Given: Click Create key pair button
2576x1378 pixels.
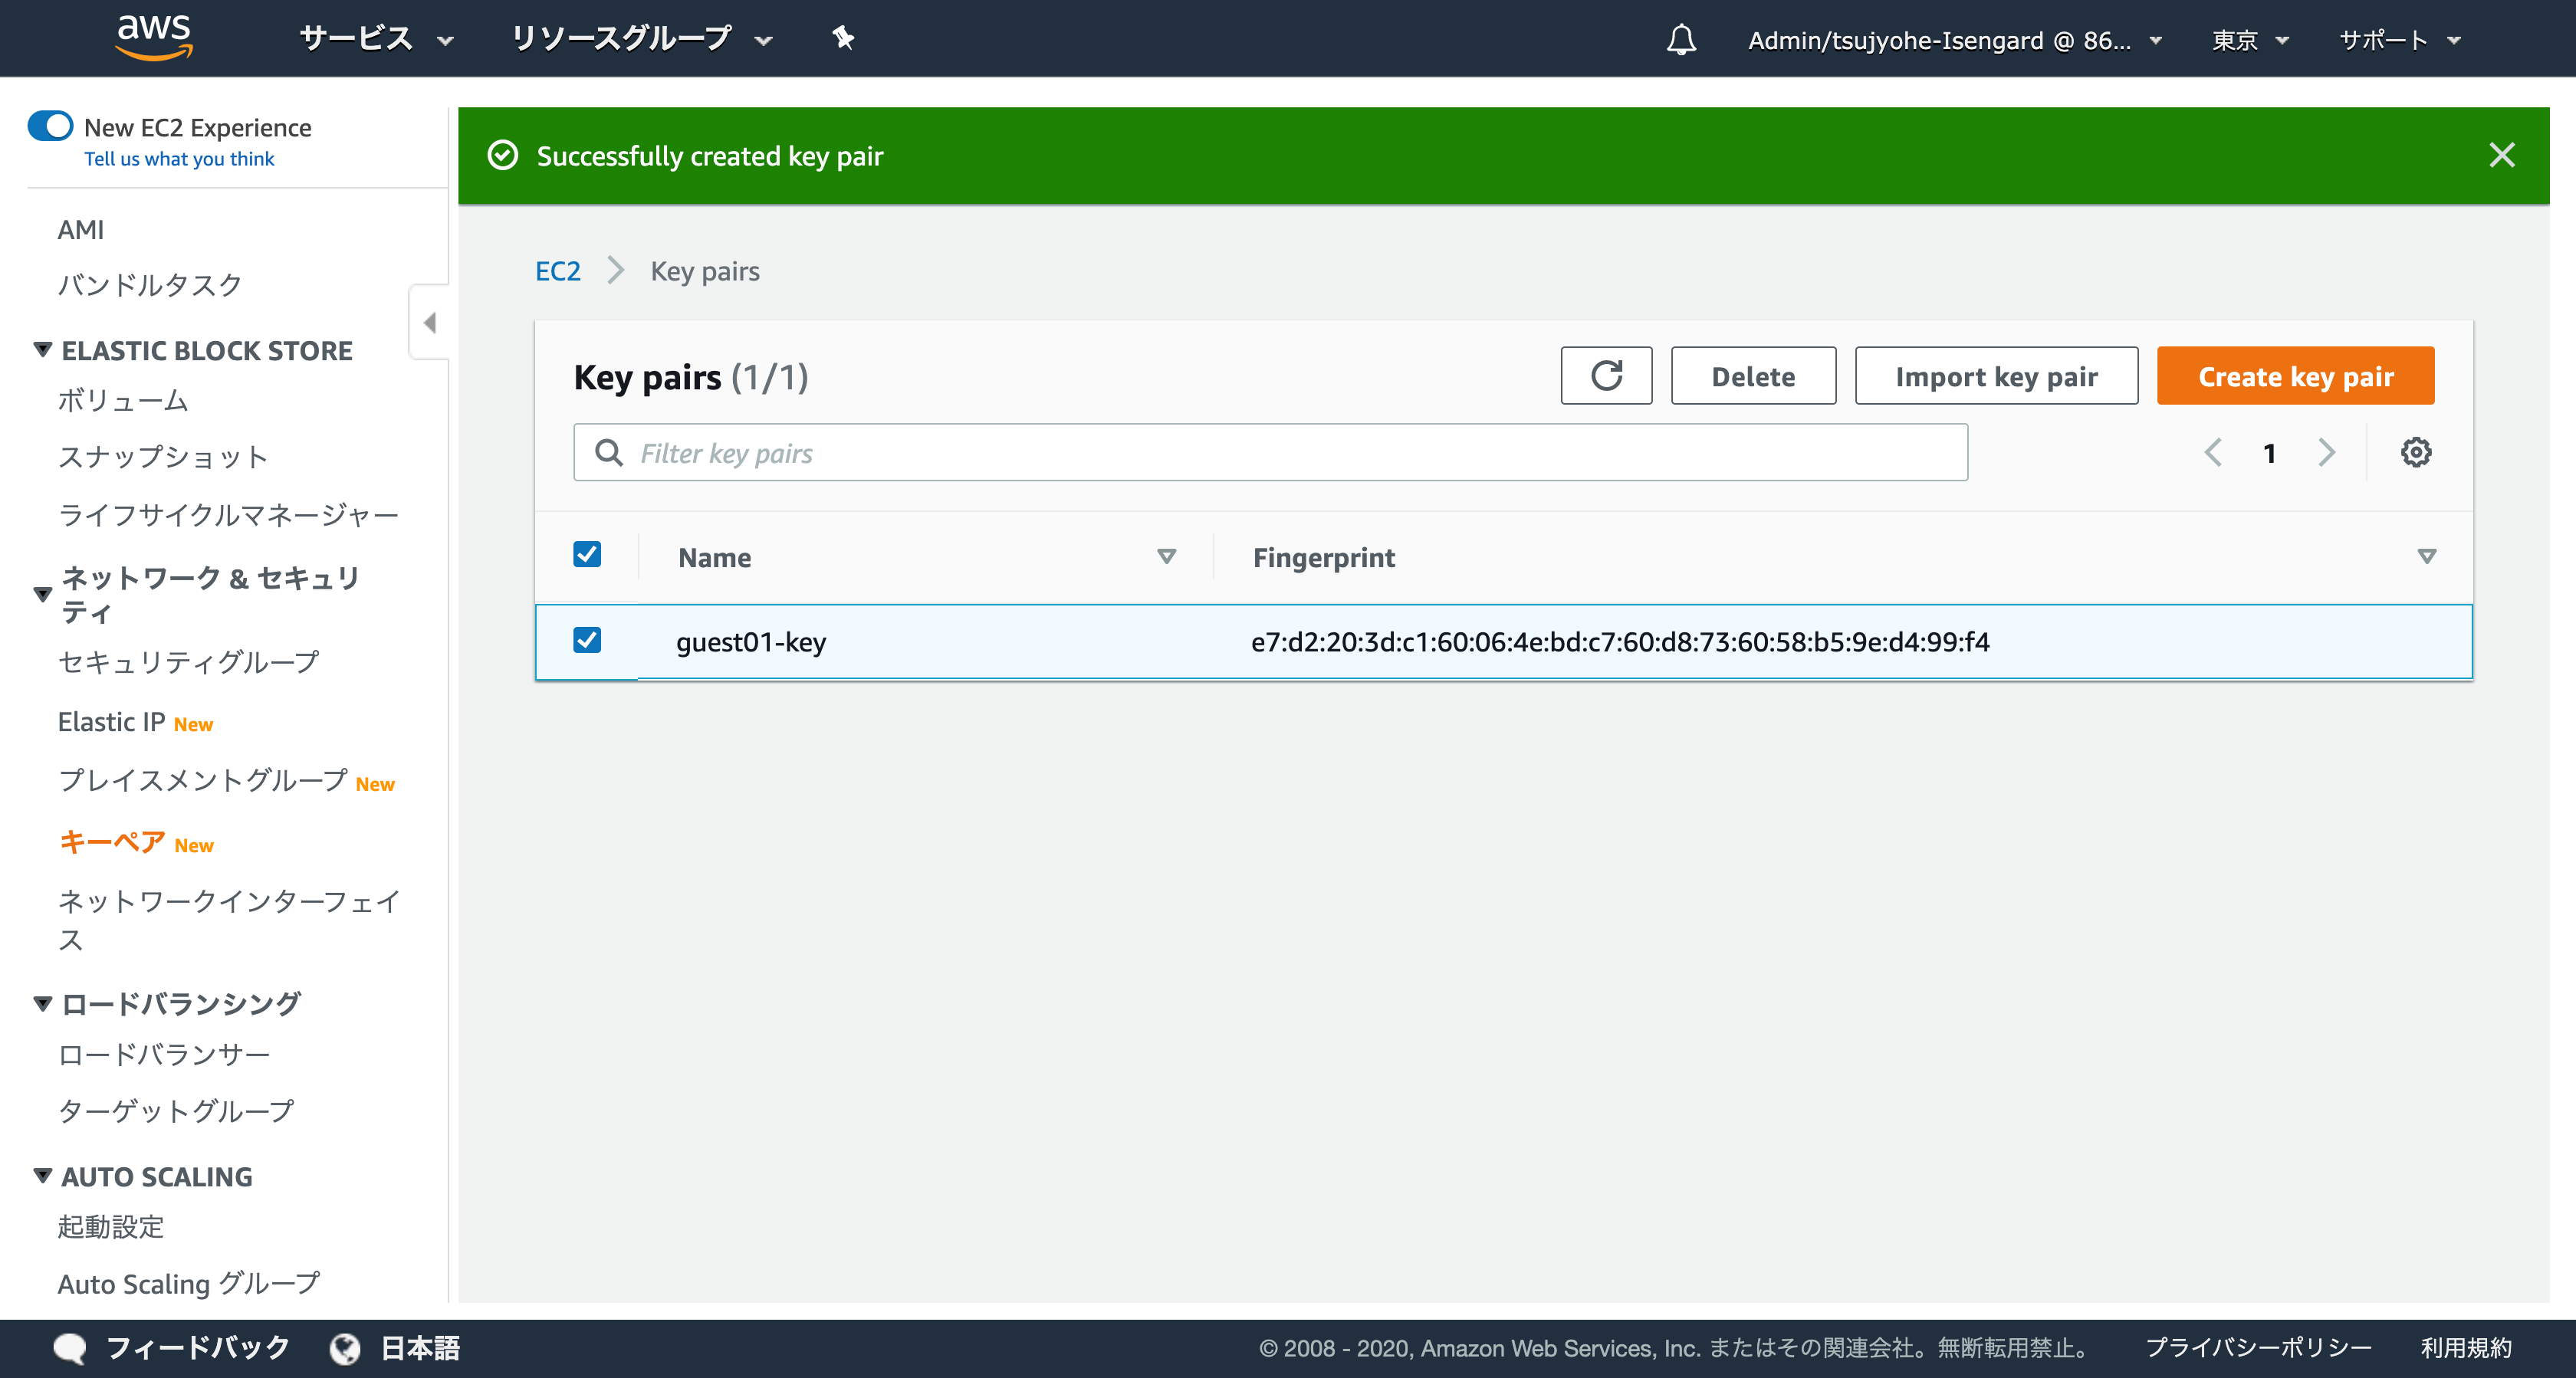Looking at the screenshot, I should (2295, 376).
